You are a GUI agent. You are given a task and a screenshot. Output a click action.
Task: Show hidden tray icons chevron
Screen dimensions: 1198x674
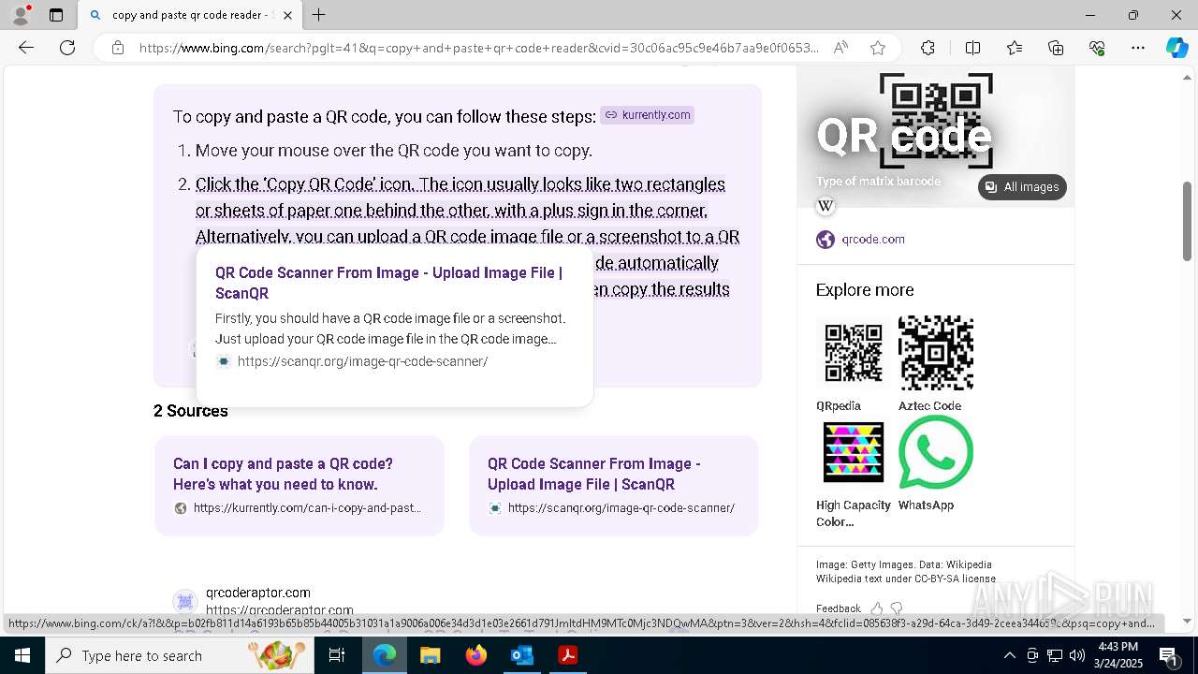(1009, 655)
